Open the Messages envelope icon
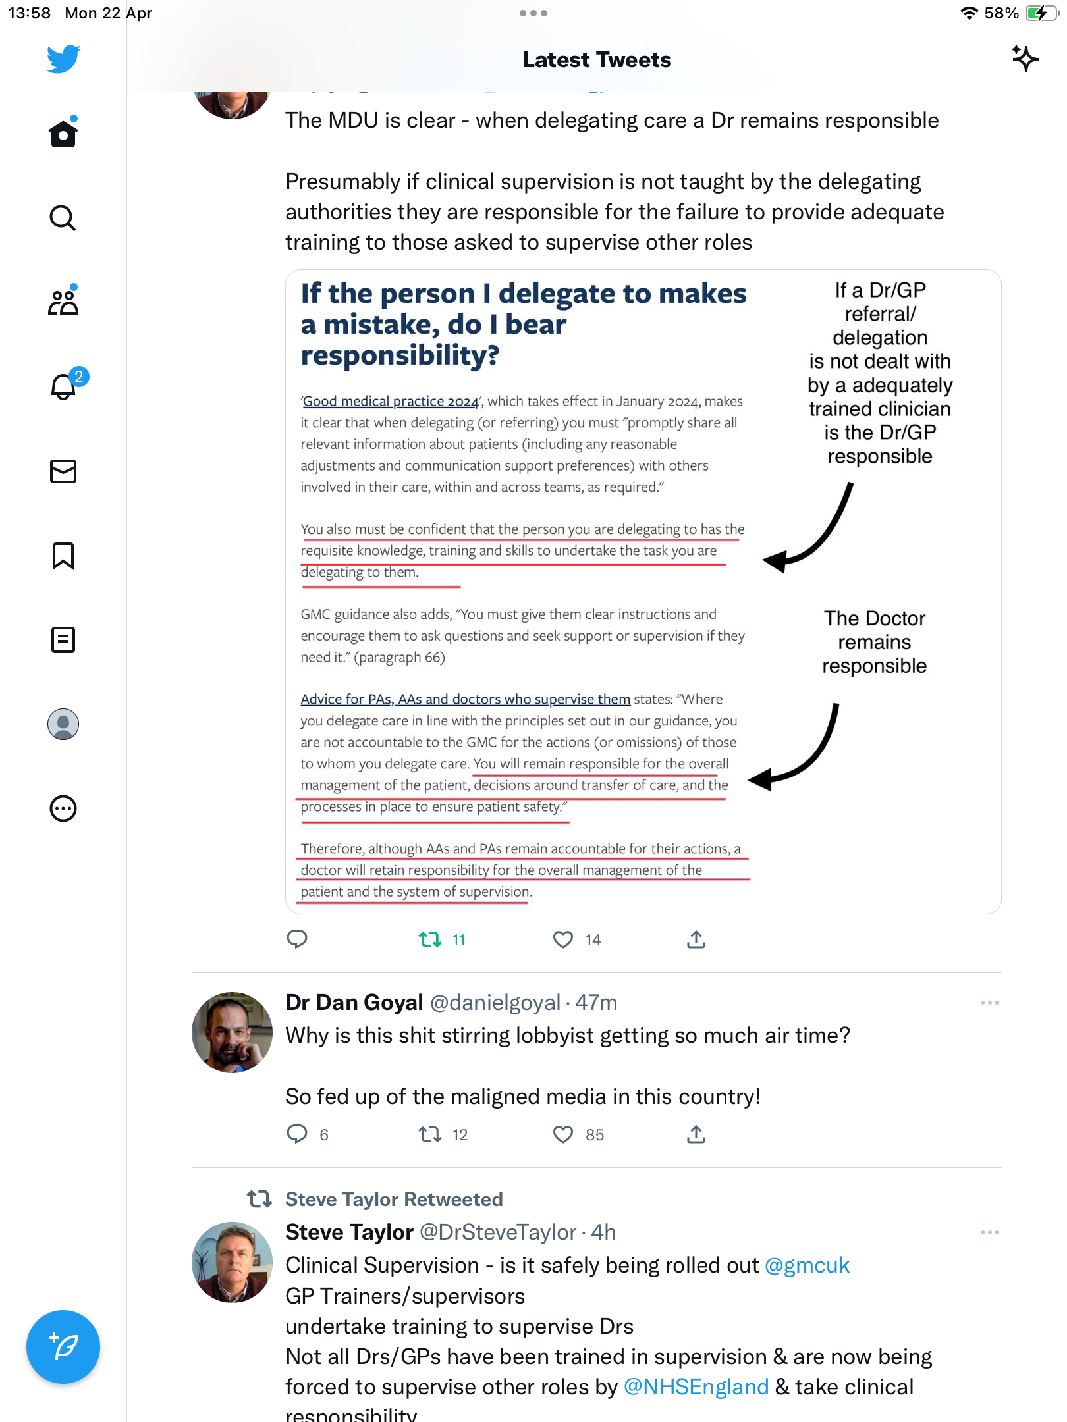This screenshot has width=1067, height=1422. pos(63,471)
